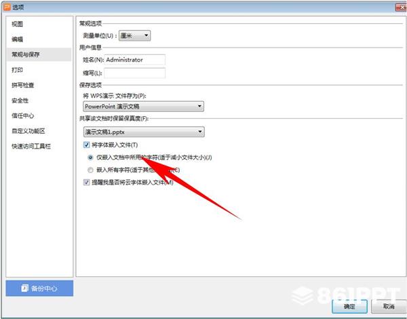
Task: Confirm with the 确定 button
Action: [x=349, y=307]
